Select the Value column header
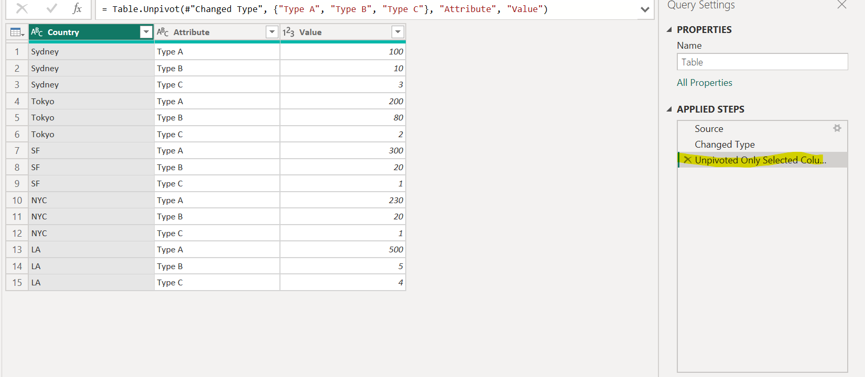Image resolution: width=865 pixels, height=377 pixels. [x=343, y=32]
